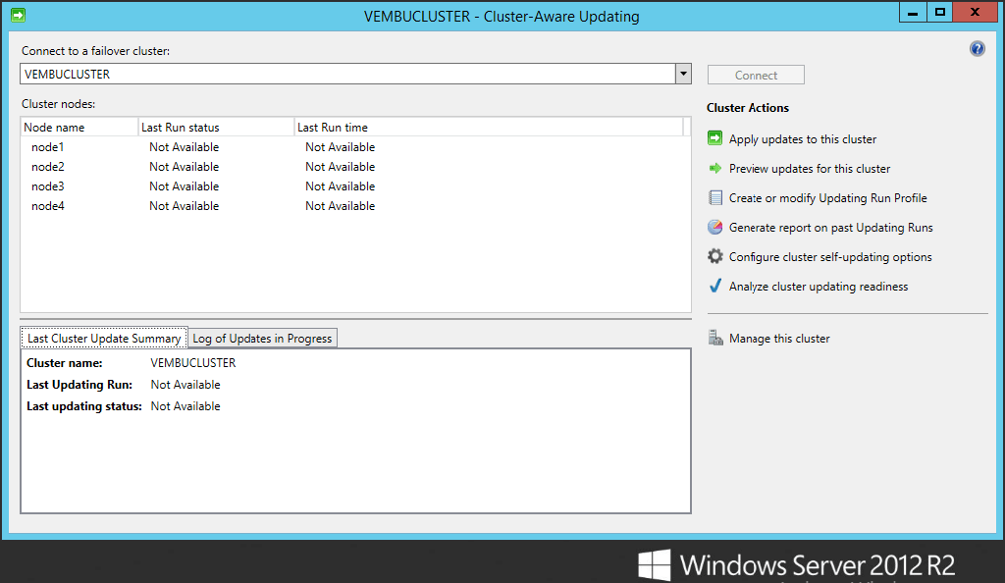This screenshot has width=1005, height=583.
Task: Open Manage this cluster link
Action: tap(779, 339)
